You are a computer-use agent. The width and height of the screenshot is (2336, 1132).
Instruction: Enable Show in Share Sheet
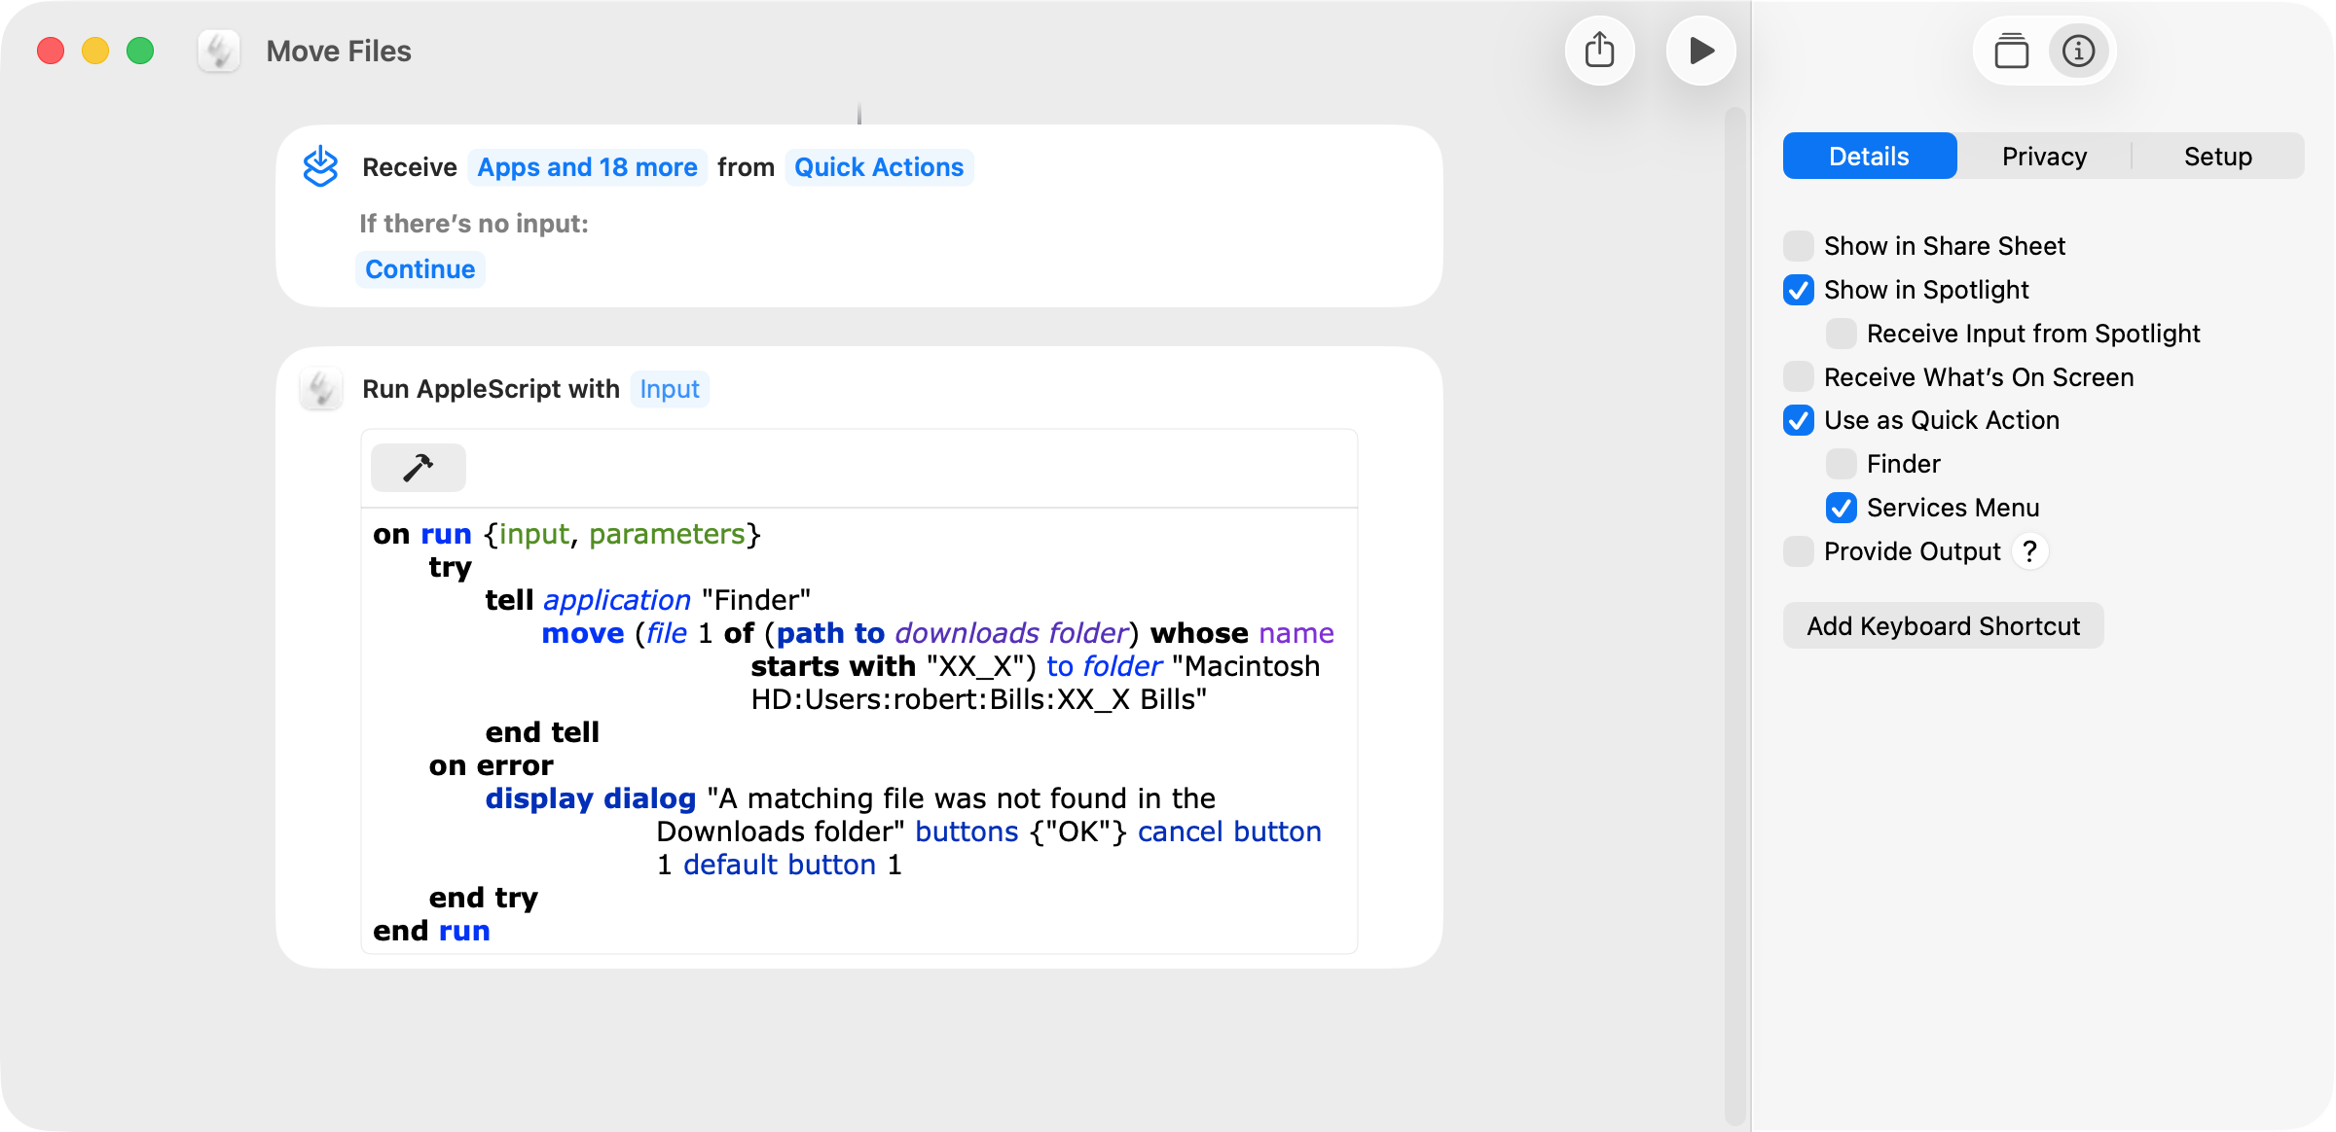[1798, 246]
